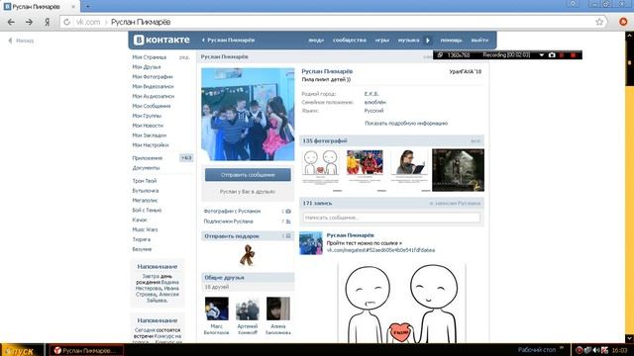634x356 pixels.
Task: Click the browser back arrow
Action: 11,22
